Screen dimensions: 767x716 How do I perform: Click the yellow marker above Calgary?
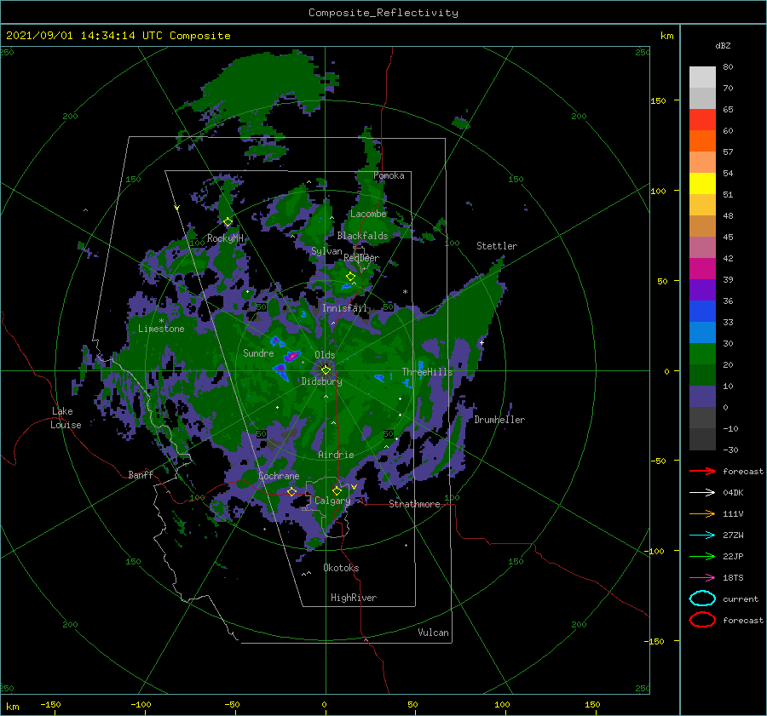pos(337,490)
